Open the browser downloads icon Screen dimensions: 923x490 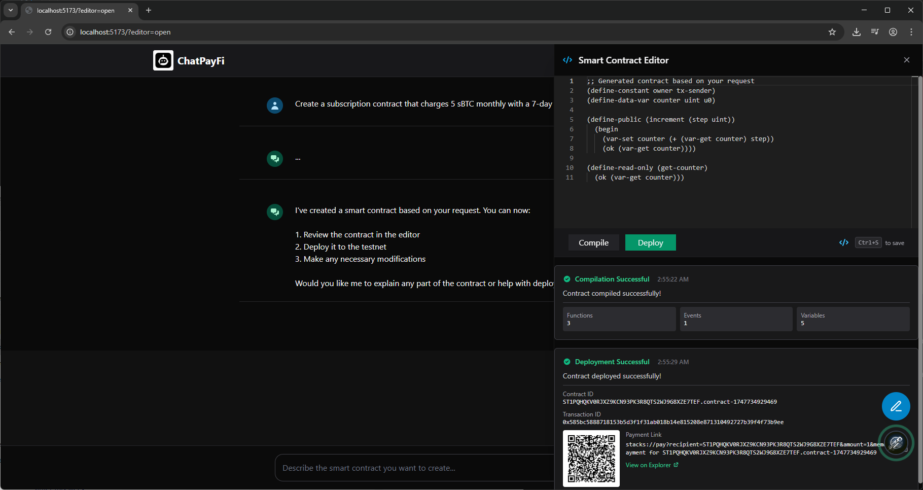click(x=857, y=32)
